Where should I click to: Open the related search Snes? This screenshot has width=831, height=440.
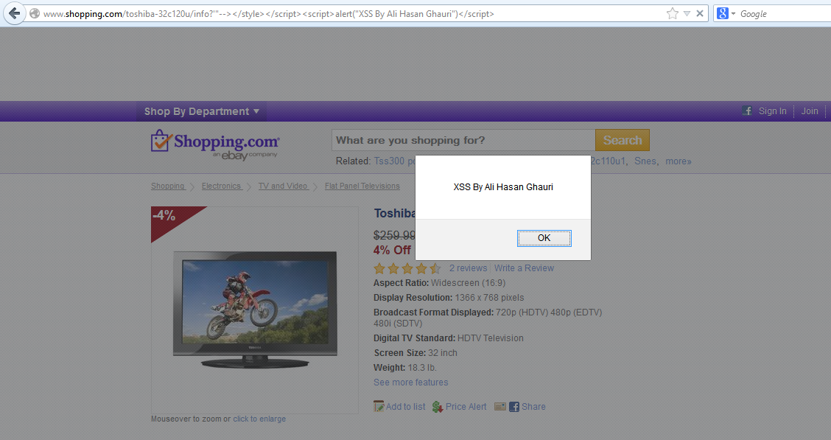click(645, 161)
